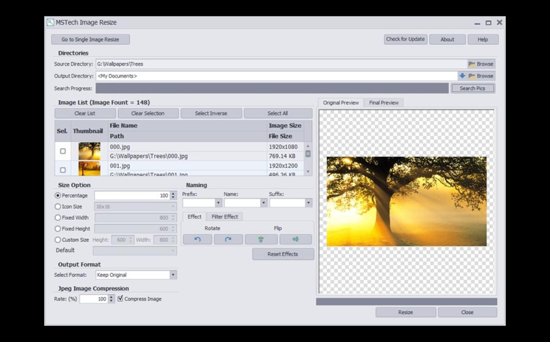The height and width of the screenshot is (342, 550).
Task: Switch to the Filter Effect tab
Action: (x=225, y=216)
